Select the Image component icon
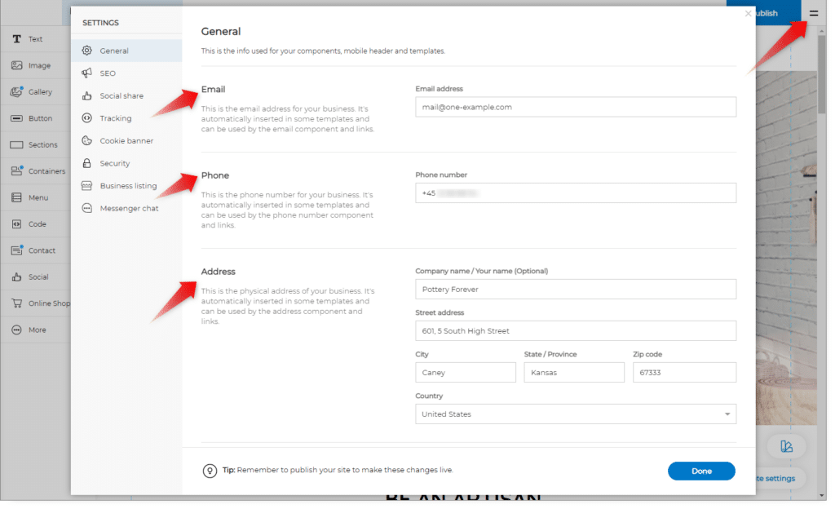The width and height of the screenshot is (835, 509). click(16, 65)
